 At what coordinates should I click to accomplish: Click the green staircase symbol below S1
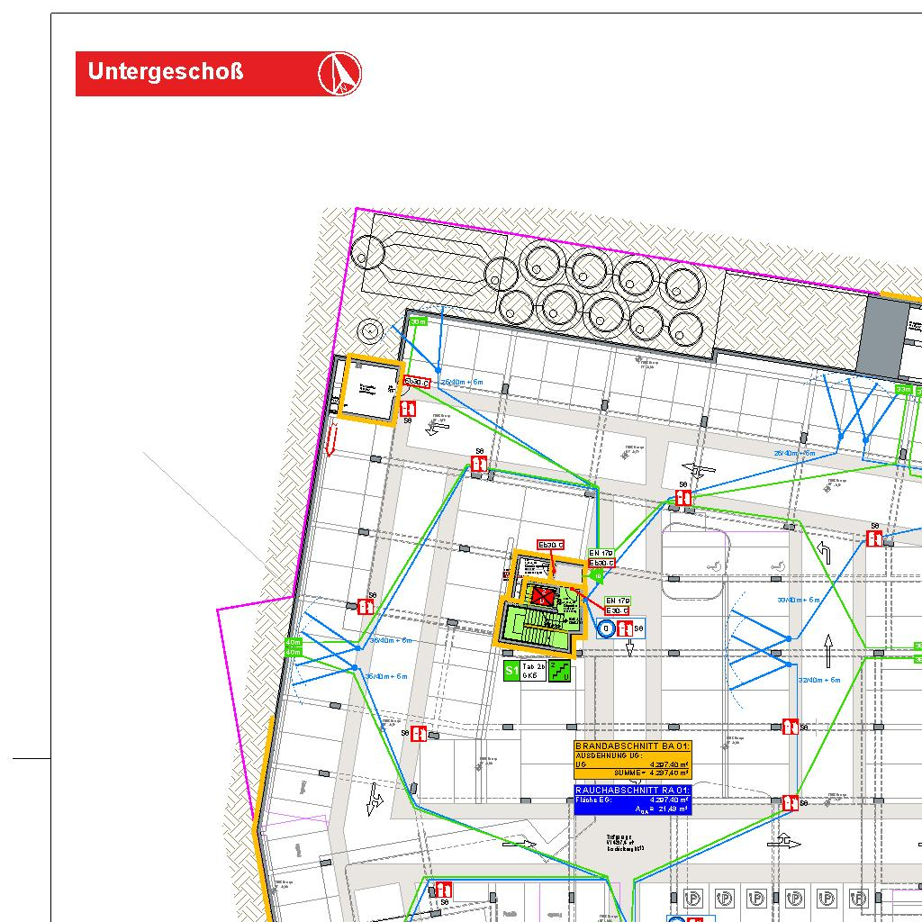point(559,671)
